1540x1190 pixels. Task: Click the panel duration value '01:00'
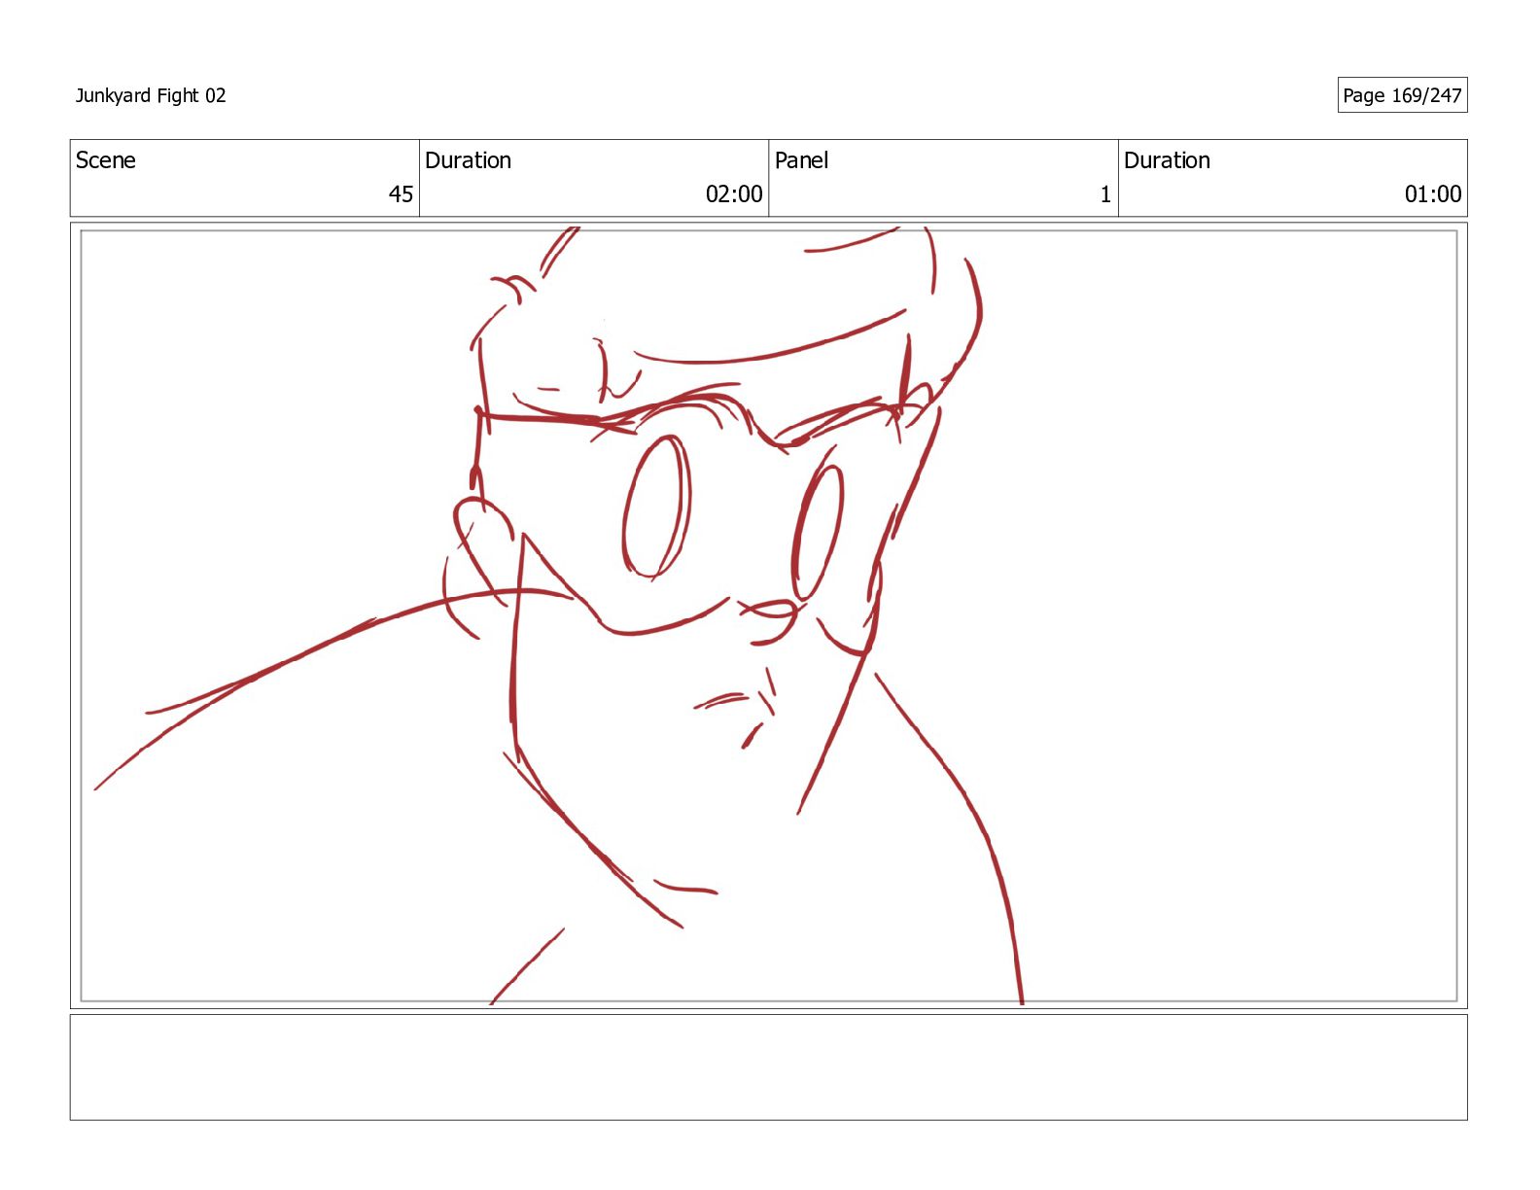coord(1433,194)
